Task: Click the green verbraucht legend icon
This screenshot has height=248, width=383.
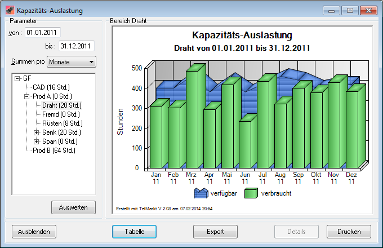Action: 252,193
